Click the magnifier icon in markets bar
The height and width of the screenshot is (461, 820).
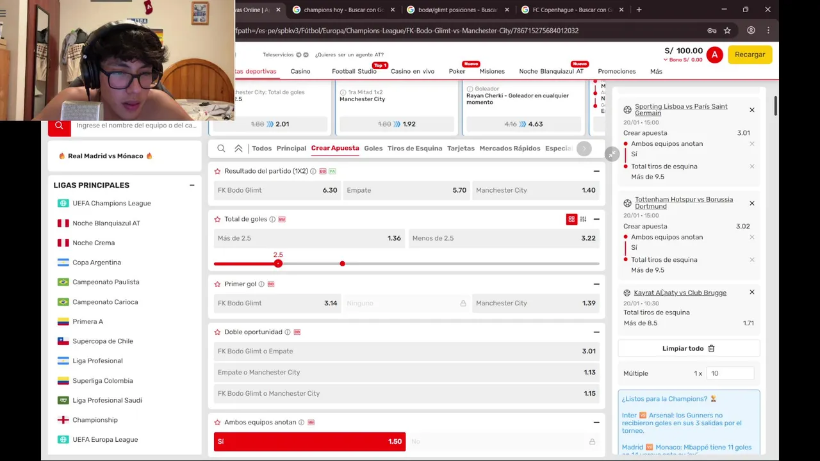click(x=221, y=149)
